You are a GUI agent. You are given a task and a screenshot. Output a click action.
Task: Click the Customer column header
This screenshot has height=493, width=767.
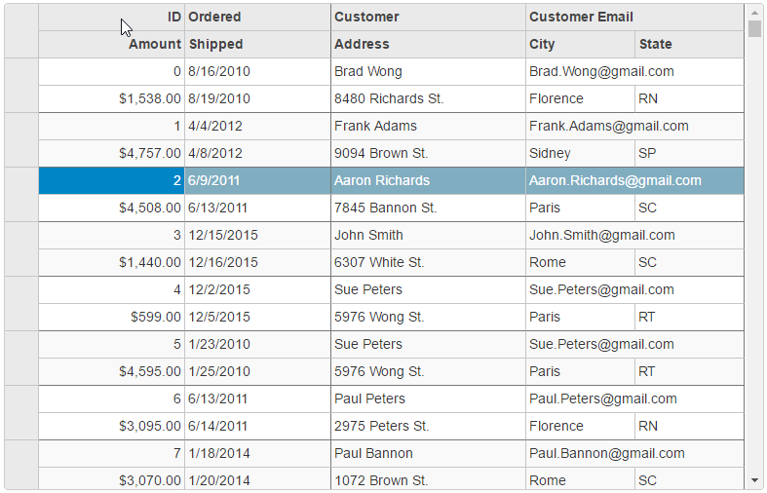tap(428, 17)
